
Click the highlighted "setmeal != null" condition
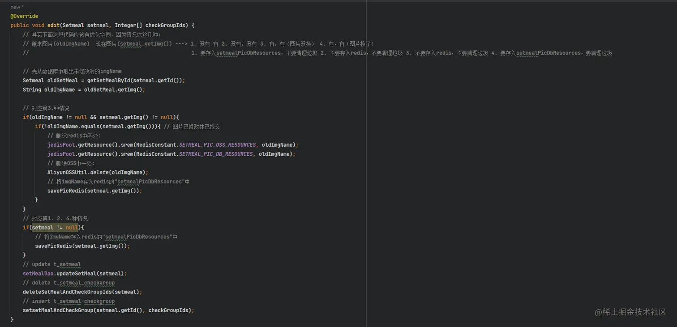(x=55, y=228)
